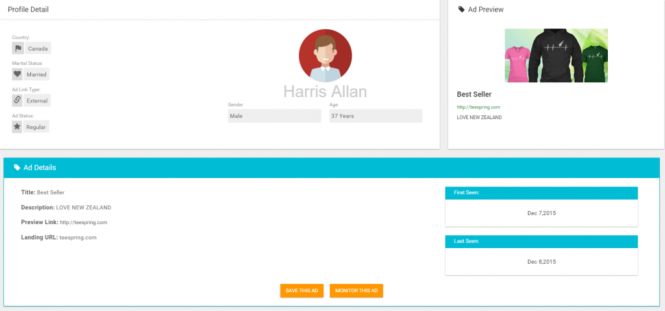Click the Description: LOVE NEW ZEALAND line
This screenshot has width=665, height=311.
pyautogui.click(x=66, y=208)
